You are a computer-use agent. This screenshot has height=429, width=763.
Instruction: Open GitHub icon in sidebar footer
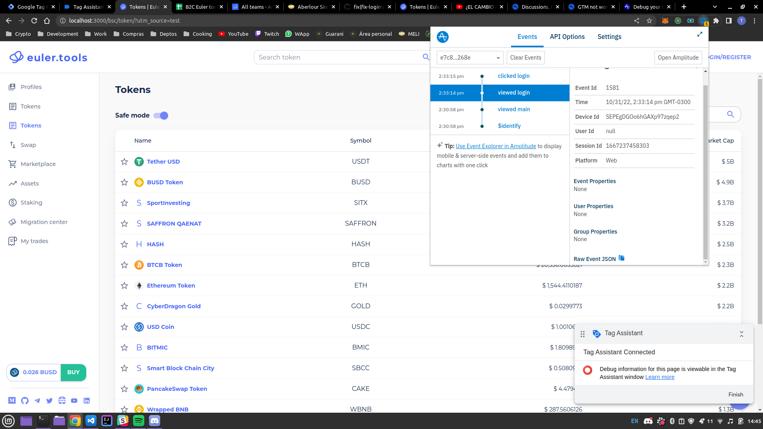click(x=25, y=400)
